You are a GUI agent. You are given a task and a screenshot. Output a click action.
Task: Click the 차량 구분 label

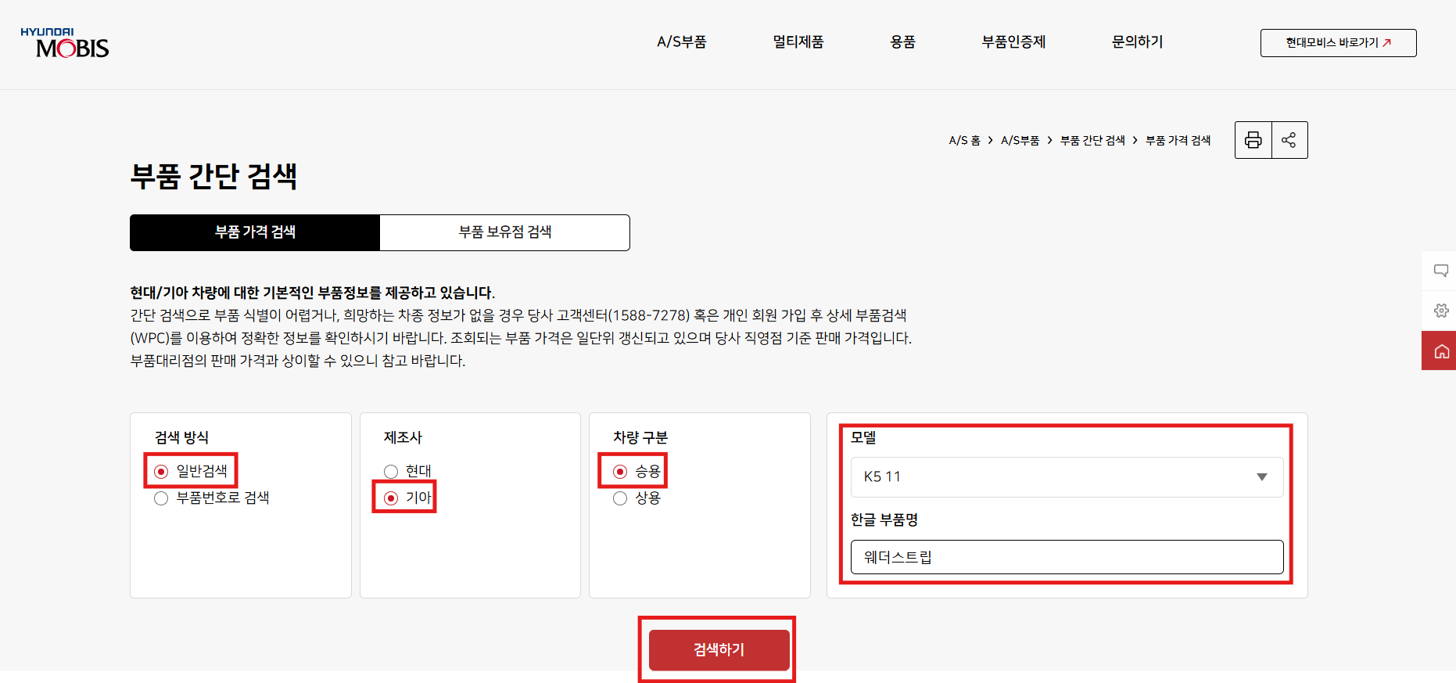point(640,437)
